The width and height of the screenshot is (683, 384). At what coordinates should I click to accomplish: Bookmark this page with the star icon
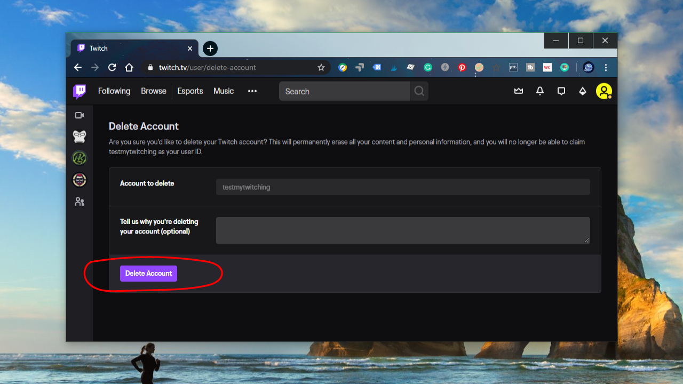(321, 68)
